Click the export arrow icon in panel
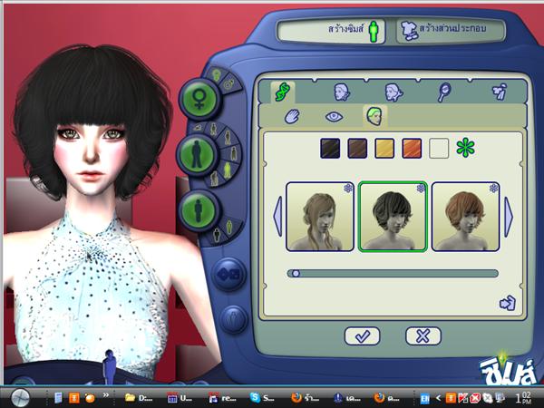Viewport: 544px width, 408px height. coord(508,303)
